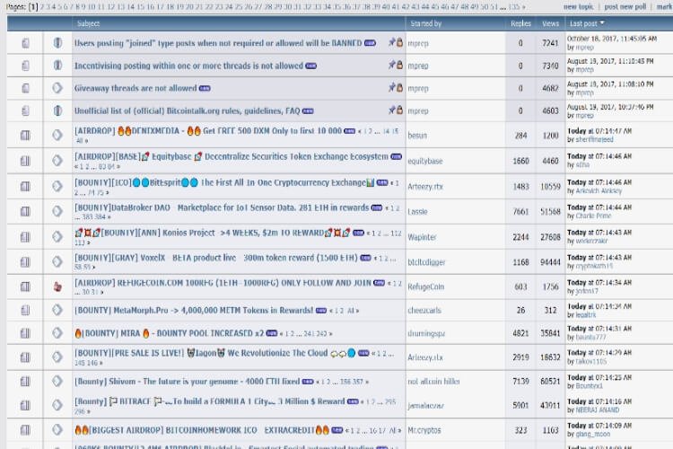Click the 'new' badge on the VoxelX topic
The height and width of the screenshot is (449, 673).
pos(364,258)
